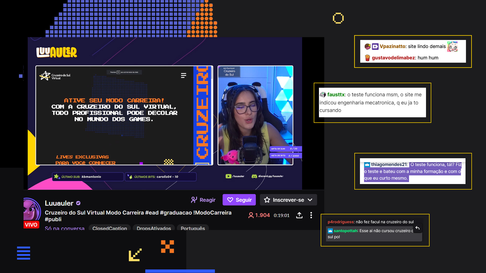486x273 pixels.
Task: Open the three-dot more options menu
Action: pyautogui.click(x=311, y=215)
